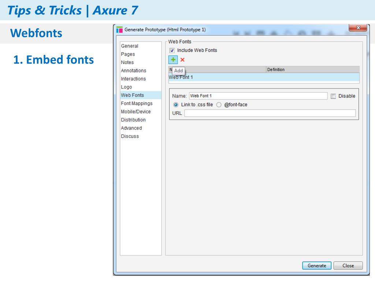Click the Close button
This screenshot has height=281, width=375.
coord(348,266)
